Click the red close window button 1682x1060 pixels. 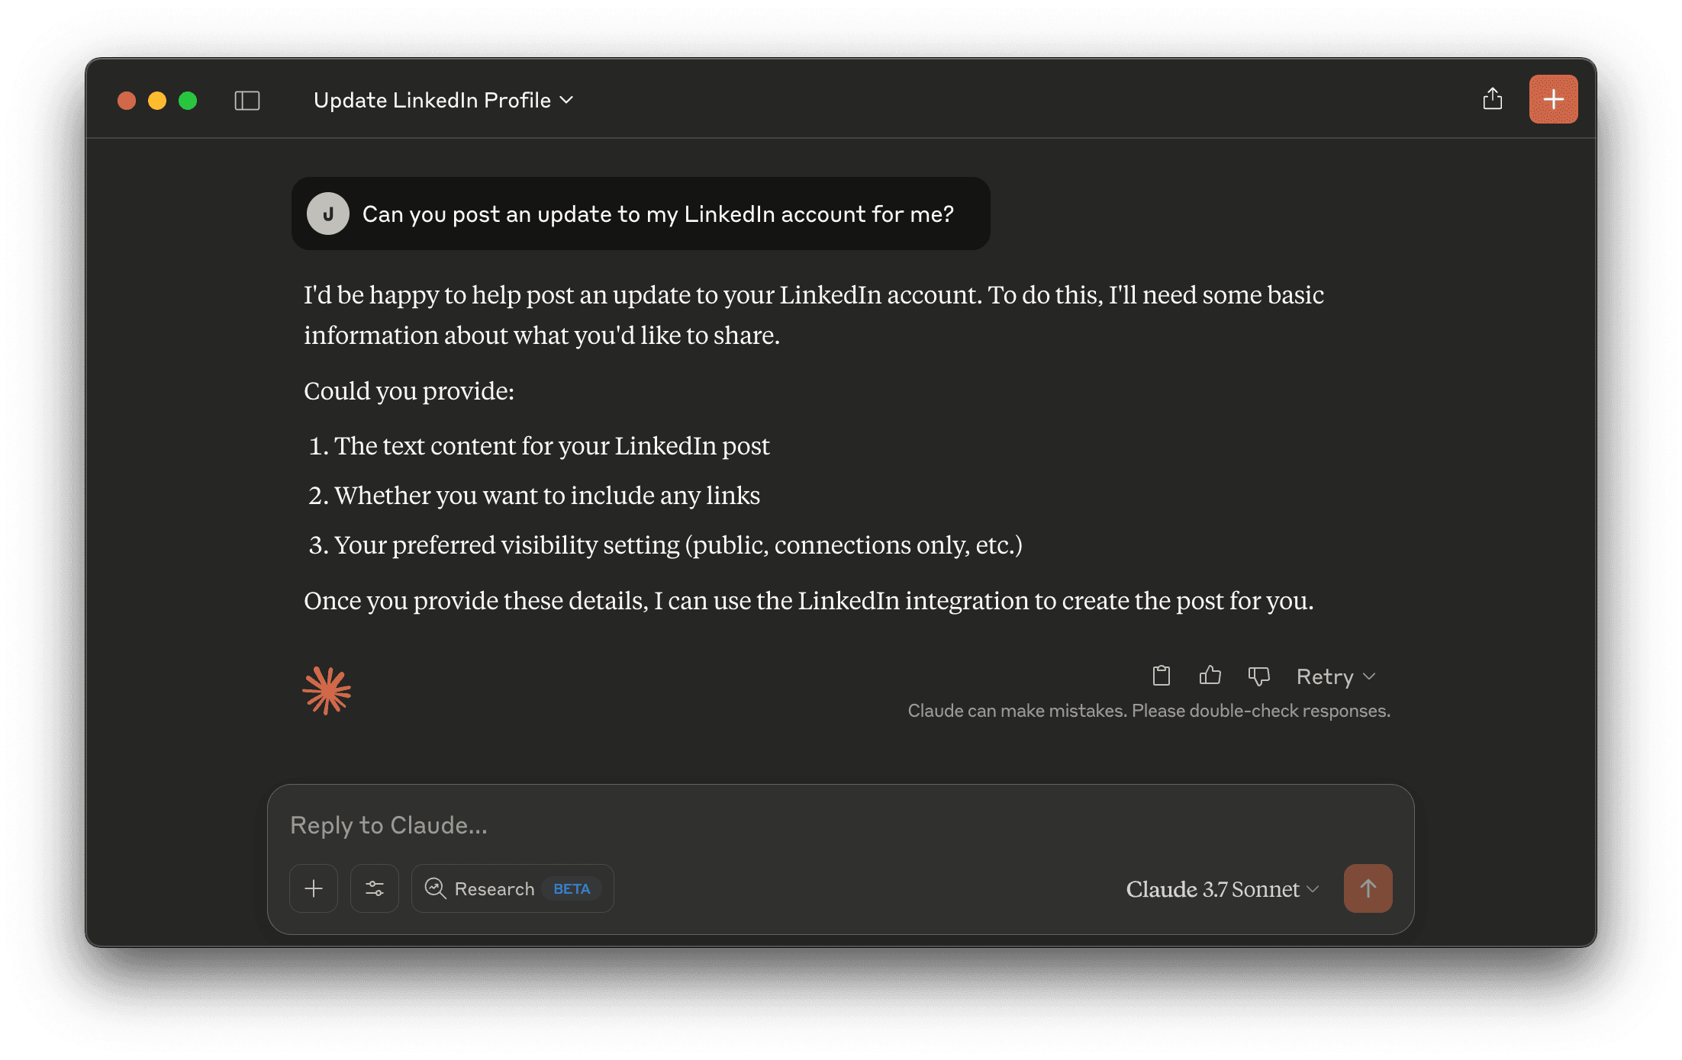click(x=127, y=101)
